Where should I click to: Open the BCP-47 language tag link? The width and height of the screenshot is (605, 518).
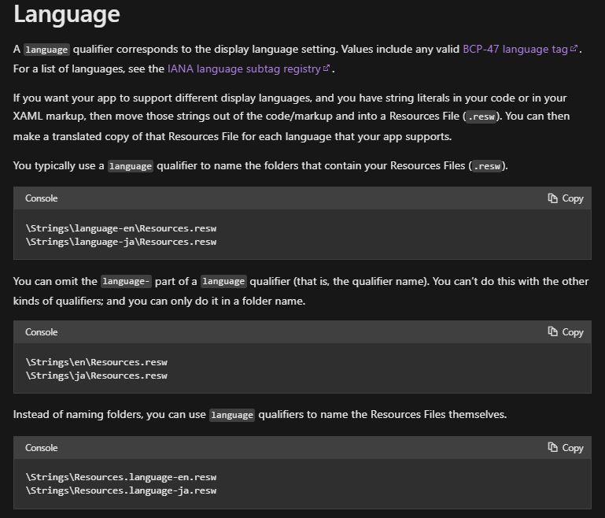[515, 50]
